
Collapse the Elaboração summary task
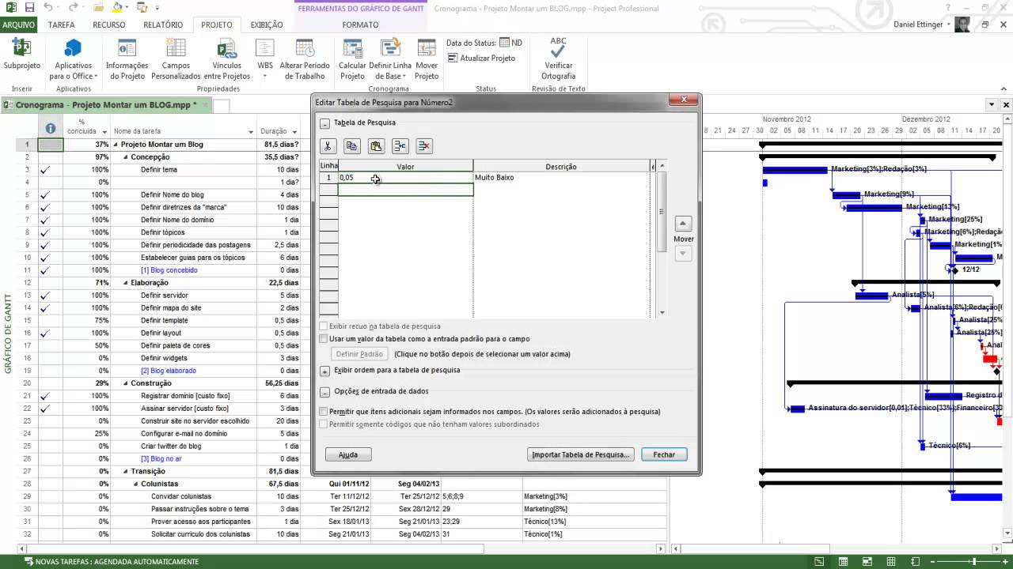click(x=125, y=283)
